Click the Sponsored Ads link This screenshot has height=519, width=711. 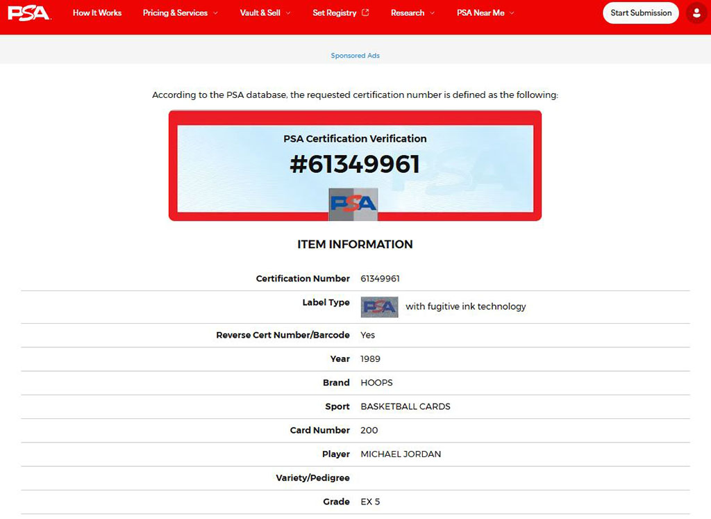point(355,56)
